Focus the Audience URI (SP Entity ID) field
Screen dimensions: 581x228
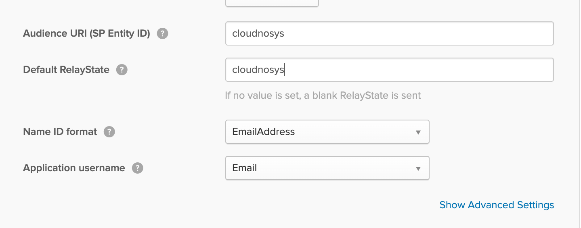point(389,33)
